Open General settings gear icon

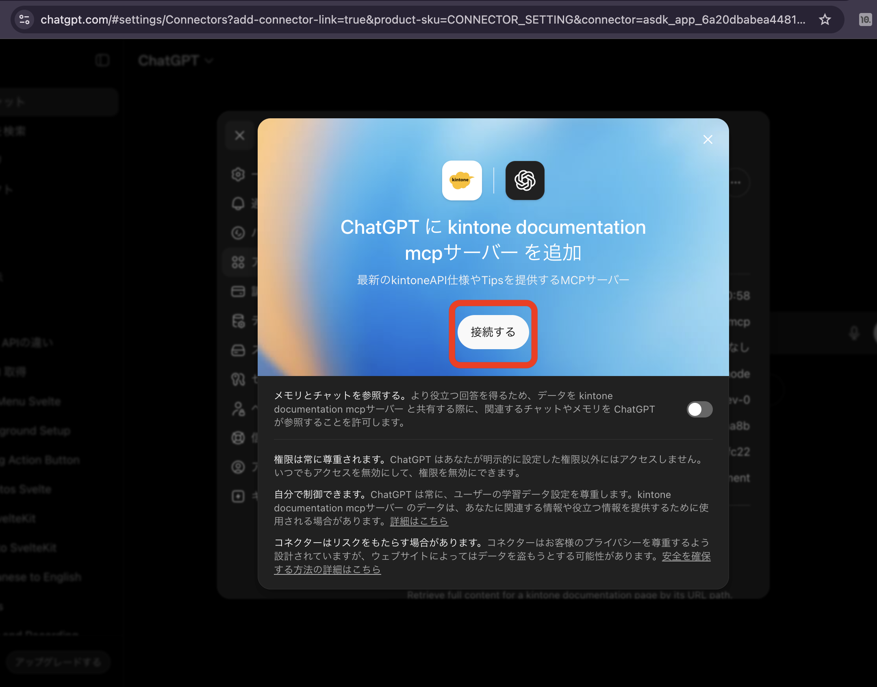[238, 174]
